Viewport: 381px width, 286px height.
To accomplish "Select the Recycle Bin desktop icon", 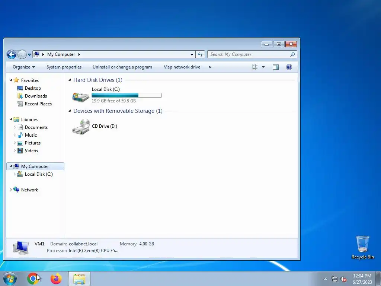I will point(362,247).
